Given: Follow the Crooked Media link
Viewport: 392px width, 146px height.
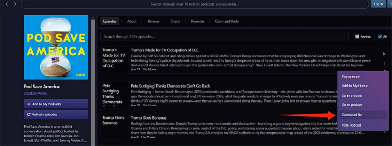Looking at the screenshot, I should pyautogui.click(x=35, y=93).
